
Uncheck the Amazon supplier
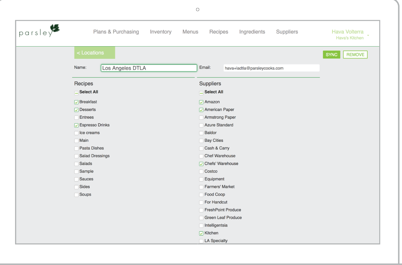coord(201,102)
